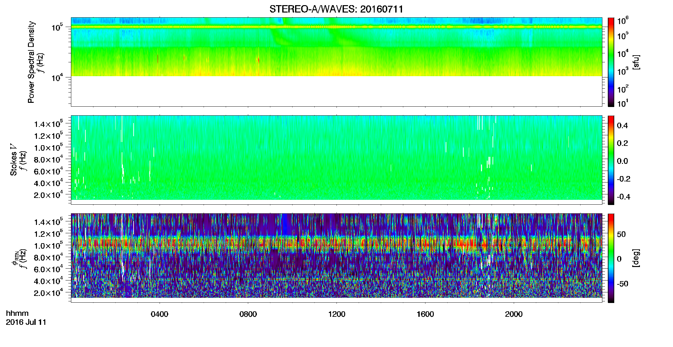673x347 pixels.
Task: Click the 1200 time axis label
Action: point(336,314)
